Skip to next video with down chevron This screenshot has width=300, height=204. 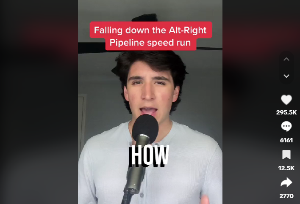coord(286,76)
